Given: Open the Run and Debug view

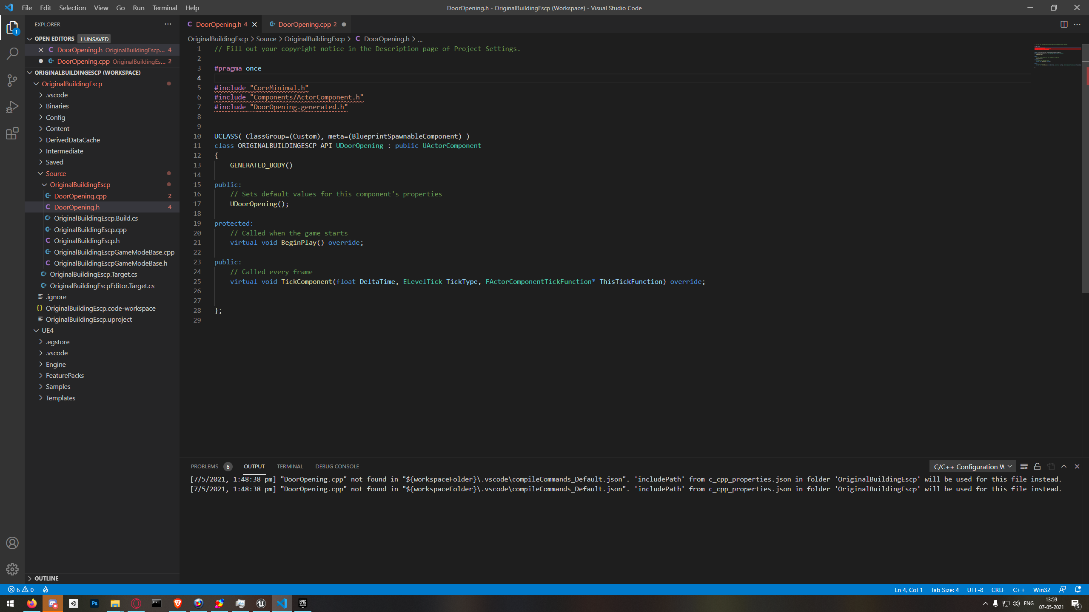Looking at the screenshot, I should click(x=12, y=107).
